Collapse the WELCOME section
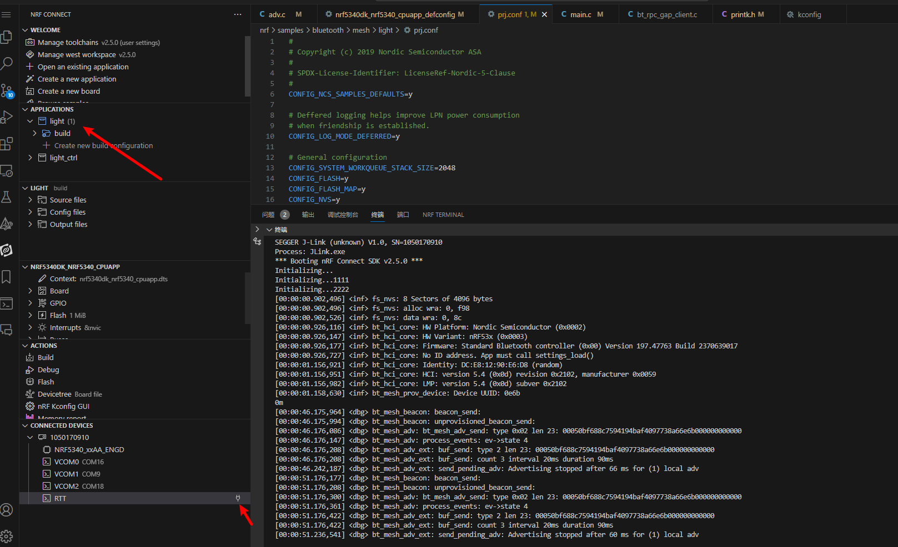 click(x=25, y=30)
